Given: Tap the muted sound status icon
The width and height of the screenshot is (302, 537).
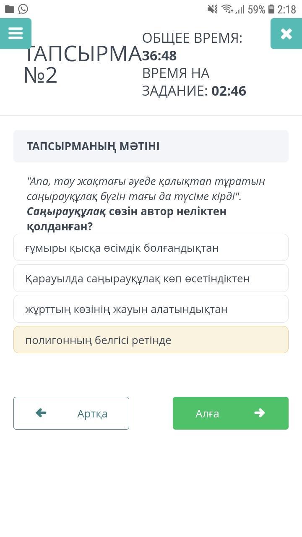Looking at the screenshot, I should [213, 9].
